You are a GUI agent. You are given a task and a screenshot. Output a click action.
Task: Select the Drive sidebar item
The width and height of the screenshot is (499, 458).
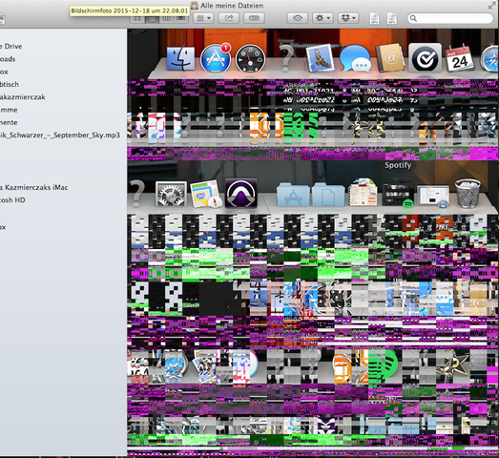pos(10,46)
